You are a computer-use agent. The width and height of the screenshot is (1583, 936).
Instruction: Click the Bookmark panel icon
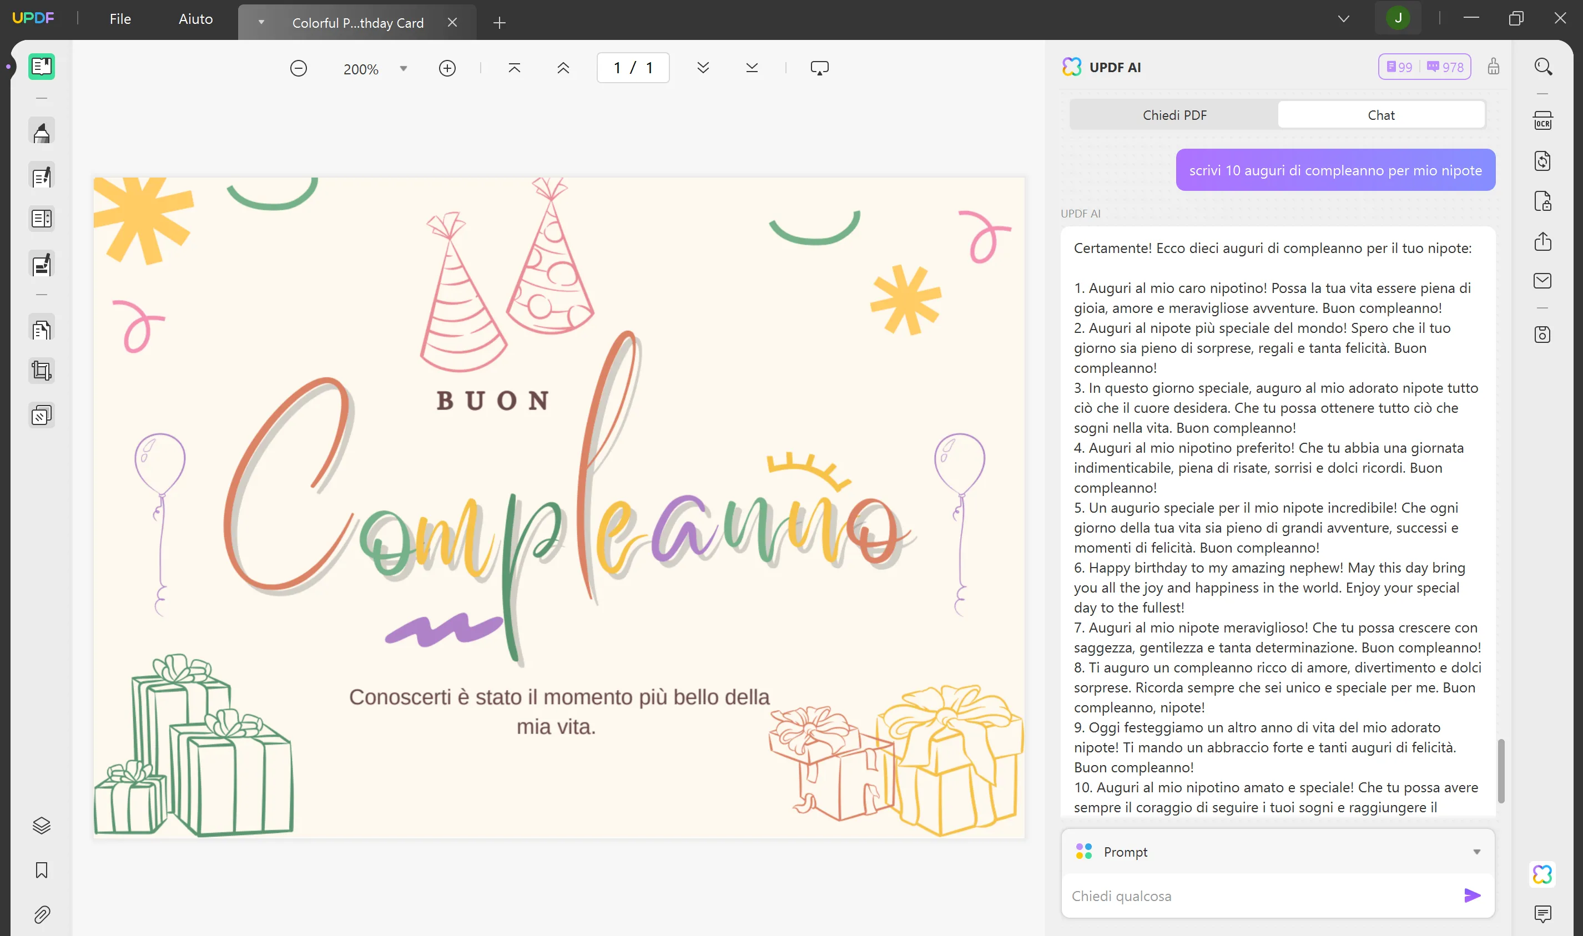(41, 871)
